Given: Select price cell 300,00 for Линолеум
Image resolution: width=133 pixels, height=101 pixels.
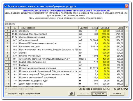Looking at the screenshot, I should 104,31.
